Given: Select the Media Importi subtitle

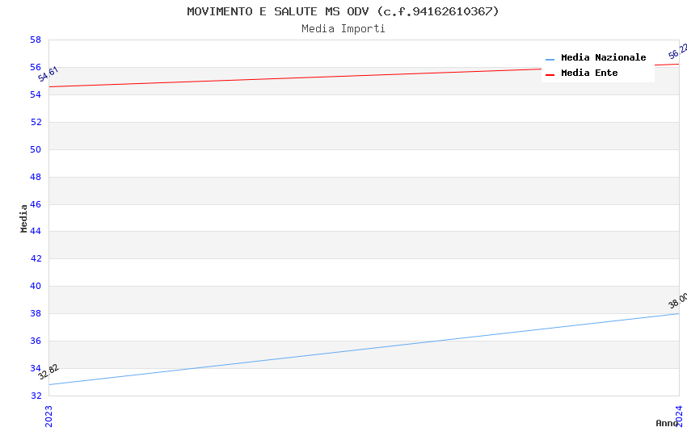Looking at the screenshot, I should [x=343, y=29].
